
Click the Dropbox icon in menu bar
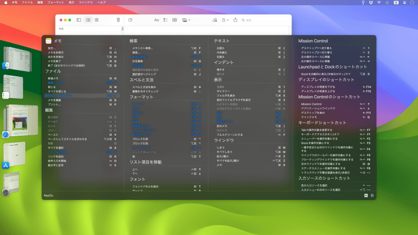click(371, 3)
